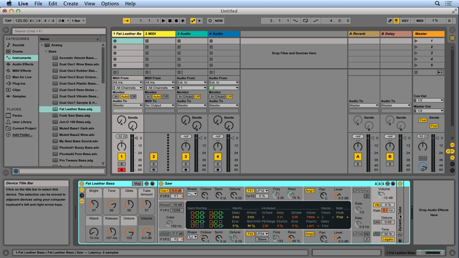Viewport: 459px width, 258px height.
Task: Open the macOS Spotlight search icon
Action: 437,3
